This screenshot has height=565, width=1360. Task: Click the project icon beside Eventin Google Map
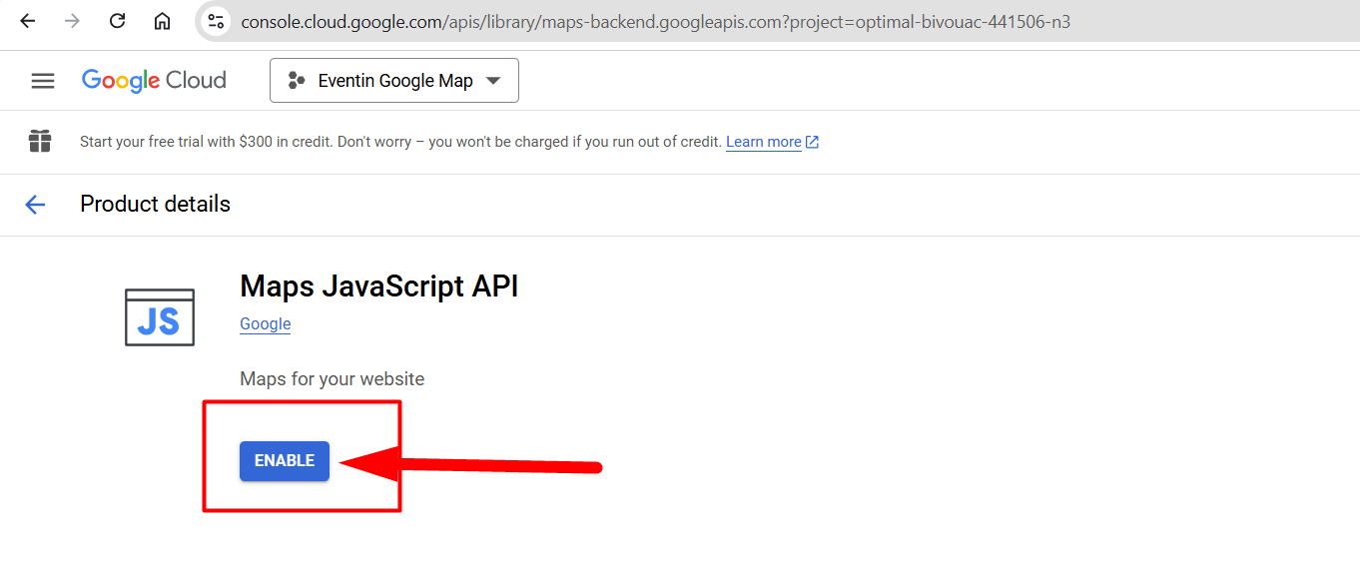pyautogui.click(x=296, y=81)
